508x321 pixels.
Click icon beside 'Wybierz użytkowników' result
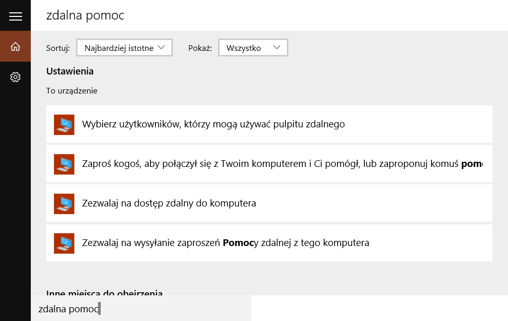pos(64,125)
